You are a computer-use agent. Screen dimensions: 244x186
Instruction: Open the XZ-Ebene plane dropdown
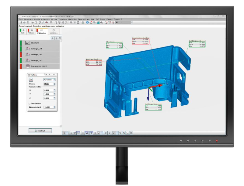point(54,79)
